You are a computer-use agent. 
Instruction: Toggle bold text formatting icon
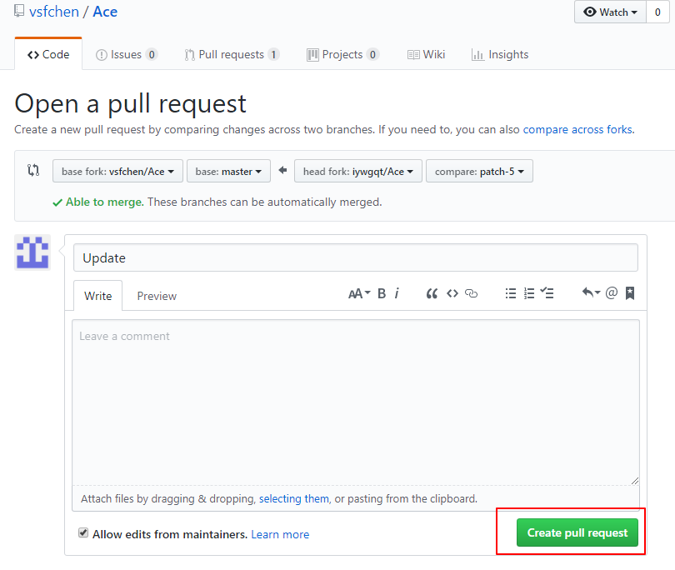[x=382, y=293]
